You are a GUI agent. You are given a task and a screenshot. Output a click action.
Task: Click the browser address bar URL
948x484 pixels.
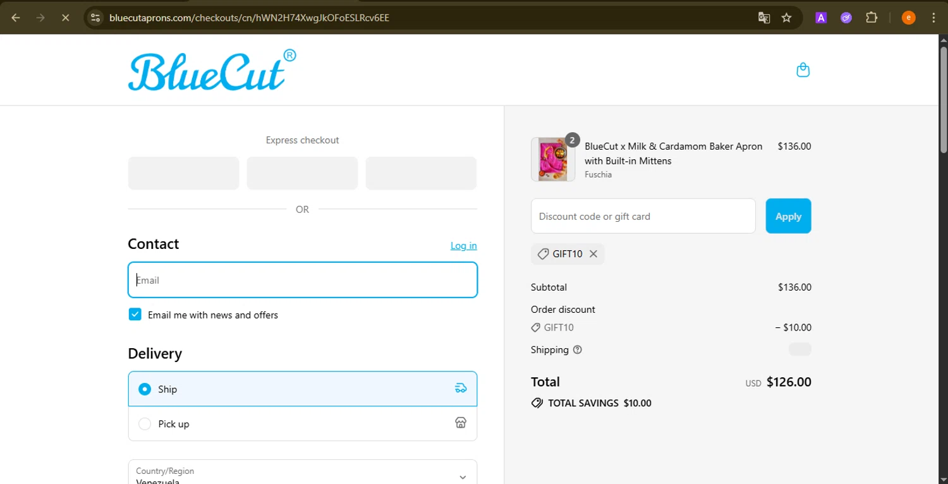point(249,18)
